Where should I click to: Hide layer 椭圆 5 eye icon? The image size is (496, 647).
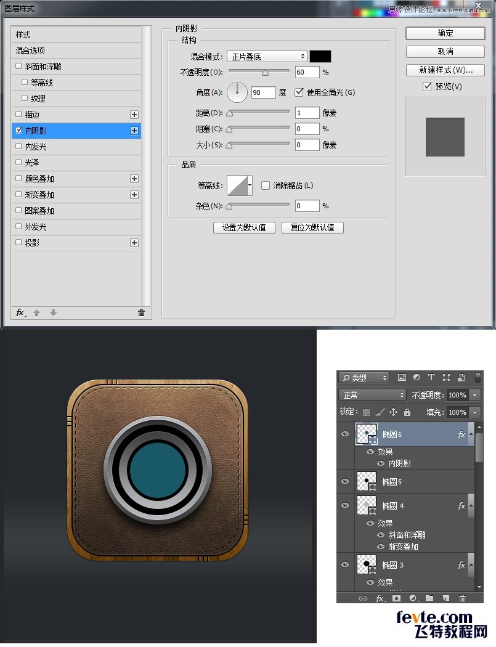[346, 481]
